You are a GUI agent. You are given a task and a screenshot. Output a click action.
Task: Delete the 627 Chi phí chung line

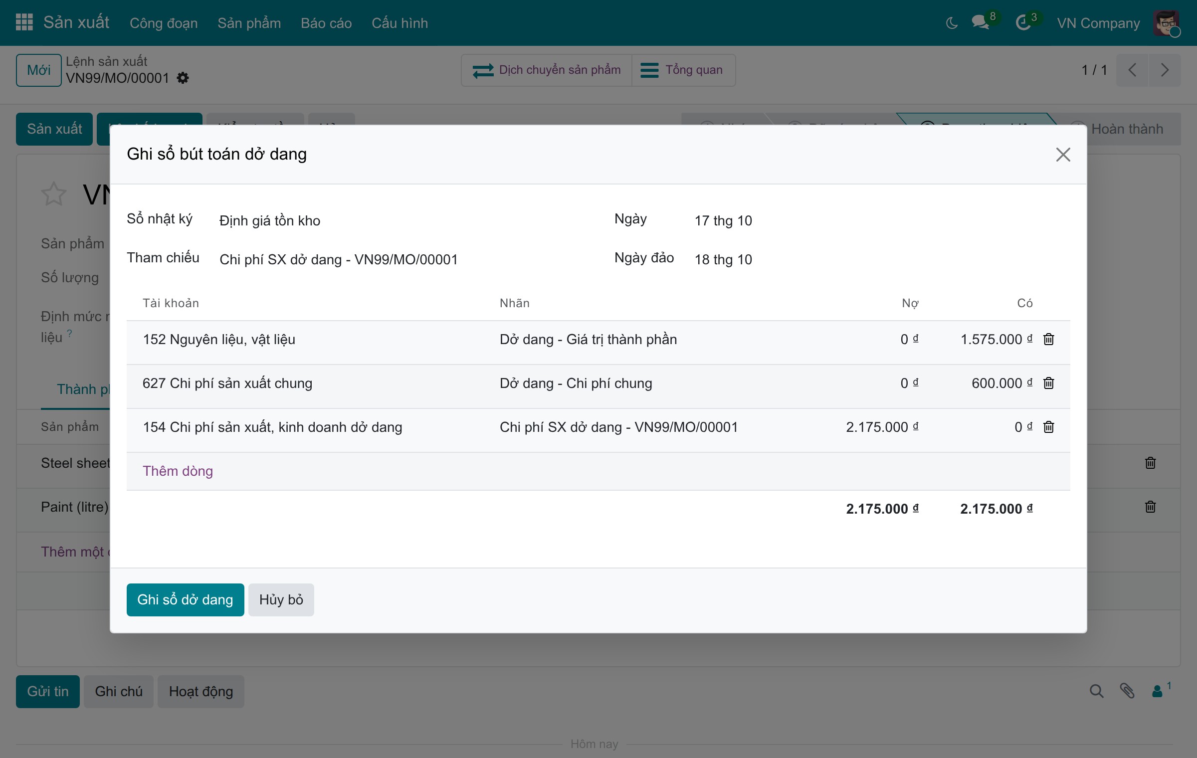tap(1048, 383)
